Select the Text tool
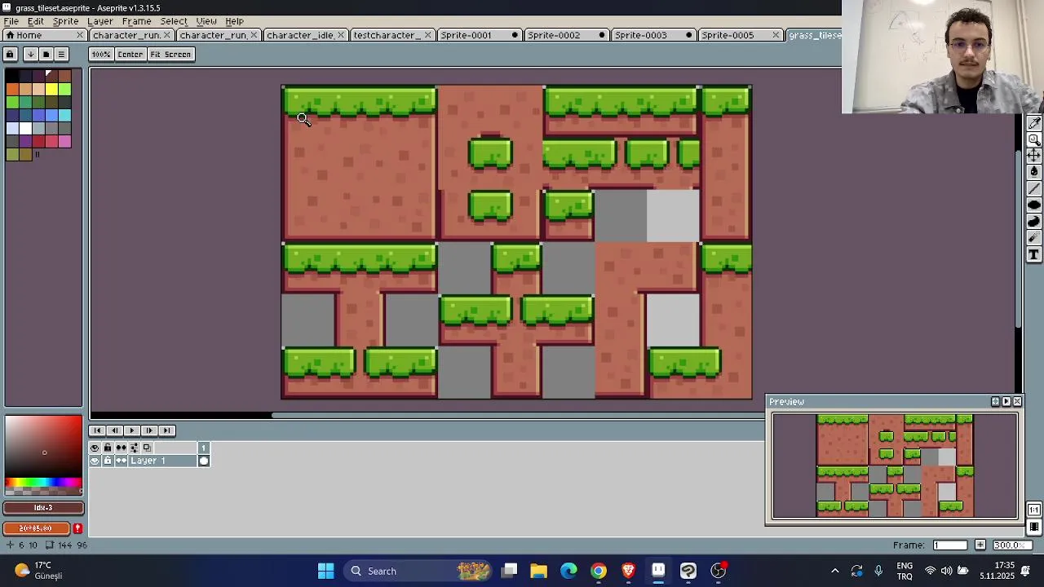 click(x=1034, y=255)
